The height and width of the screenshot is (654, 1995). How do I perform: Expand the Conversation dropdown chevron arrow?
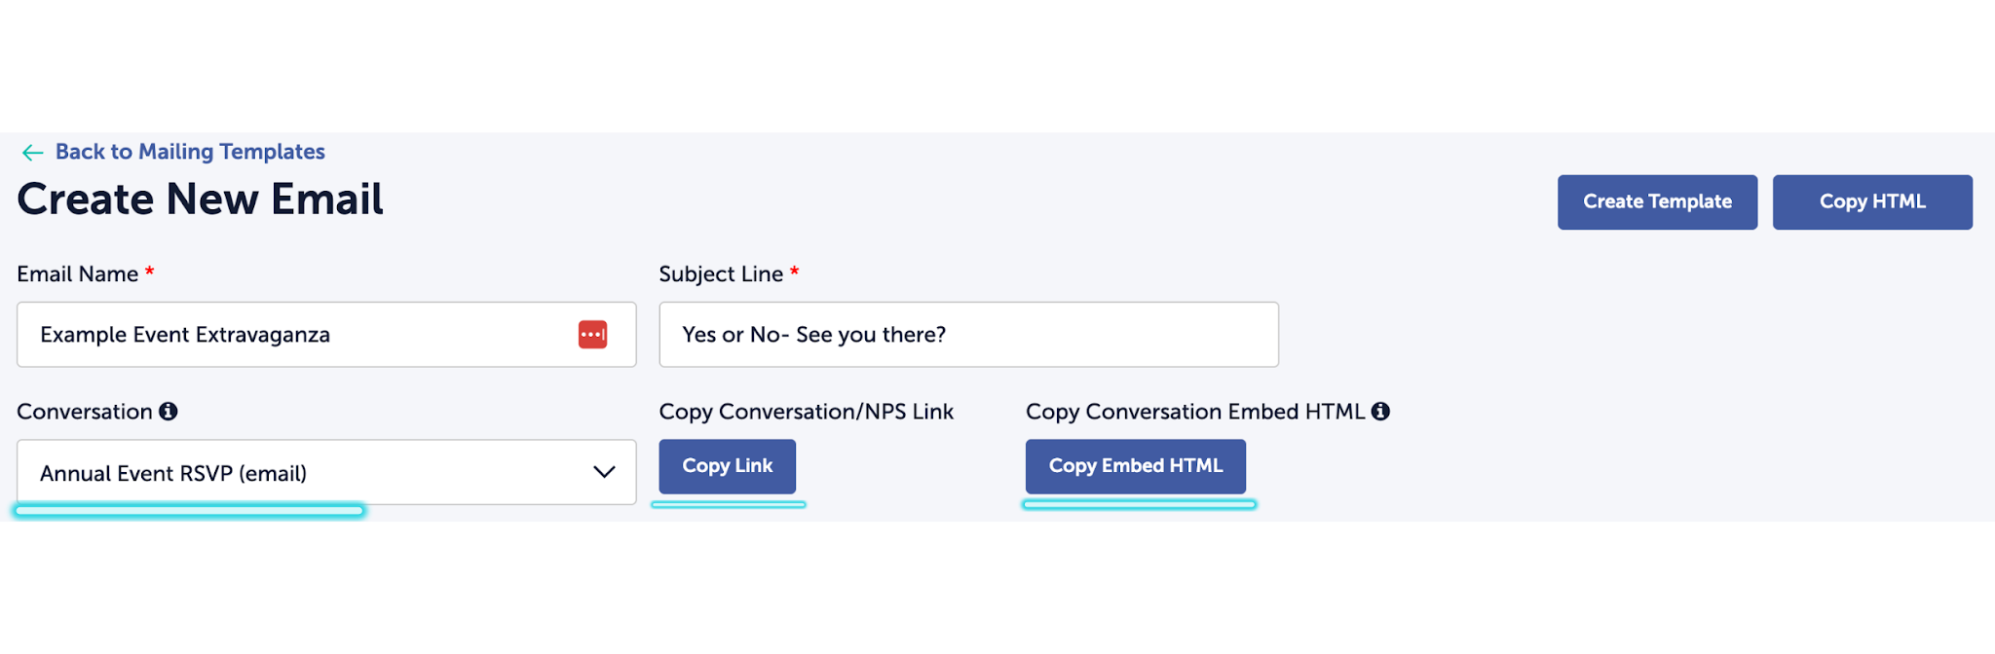click(x=604, y=473)
